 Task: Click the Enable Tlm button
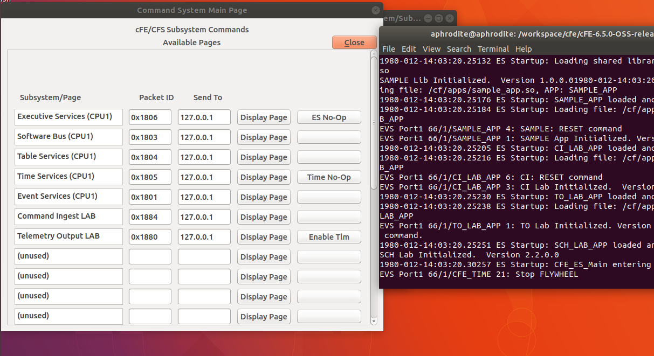tap(329, 237)
